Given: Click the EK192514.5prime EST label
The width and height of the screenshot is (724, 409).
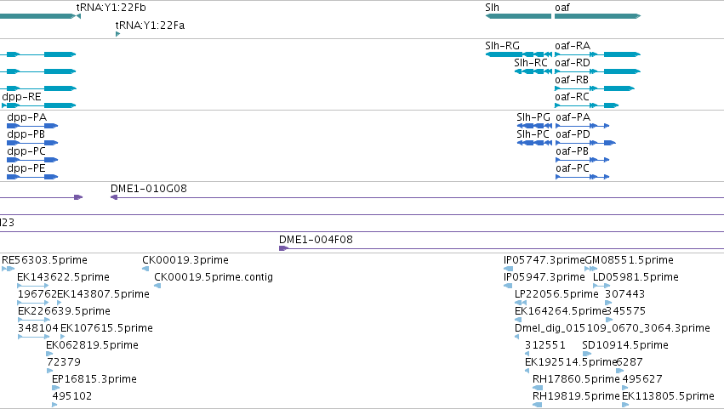Looking at the screenshot, I should 571,362.
